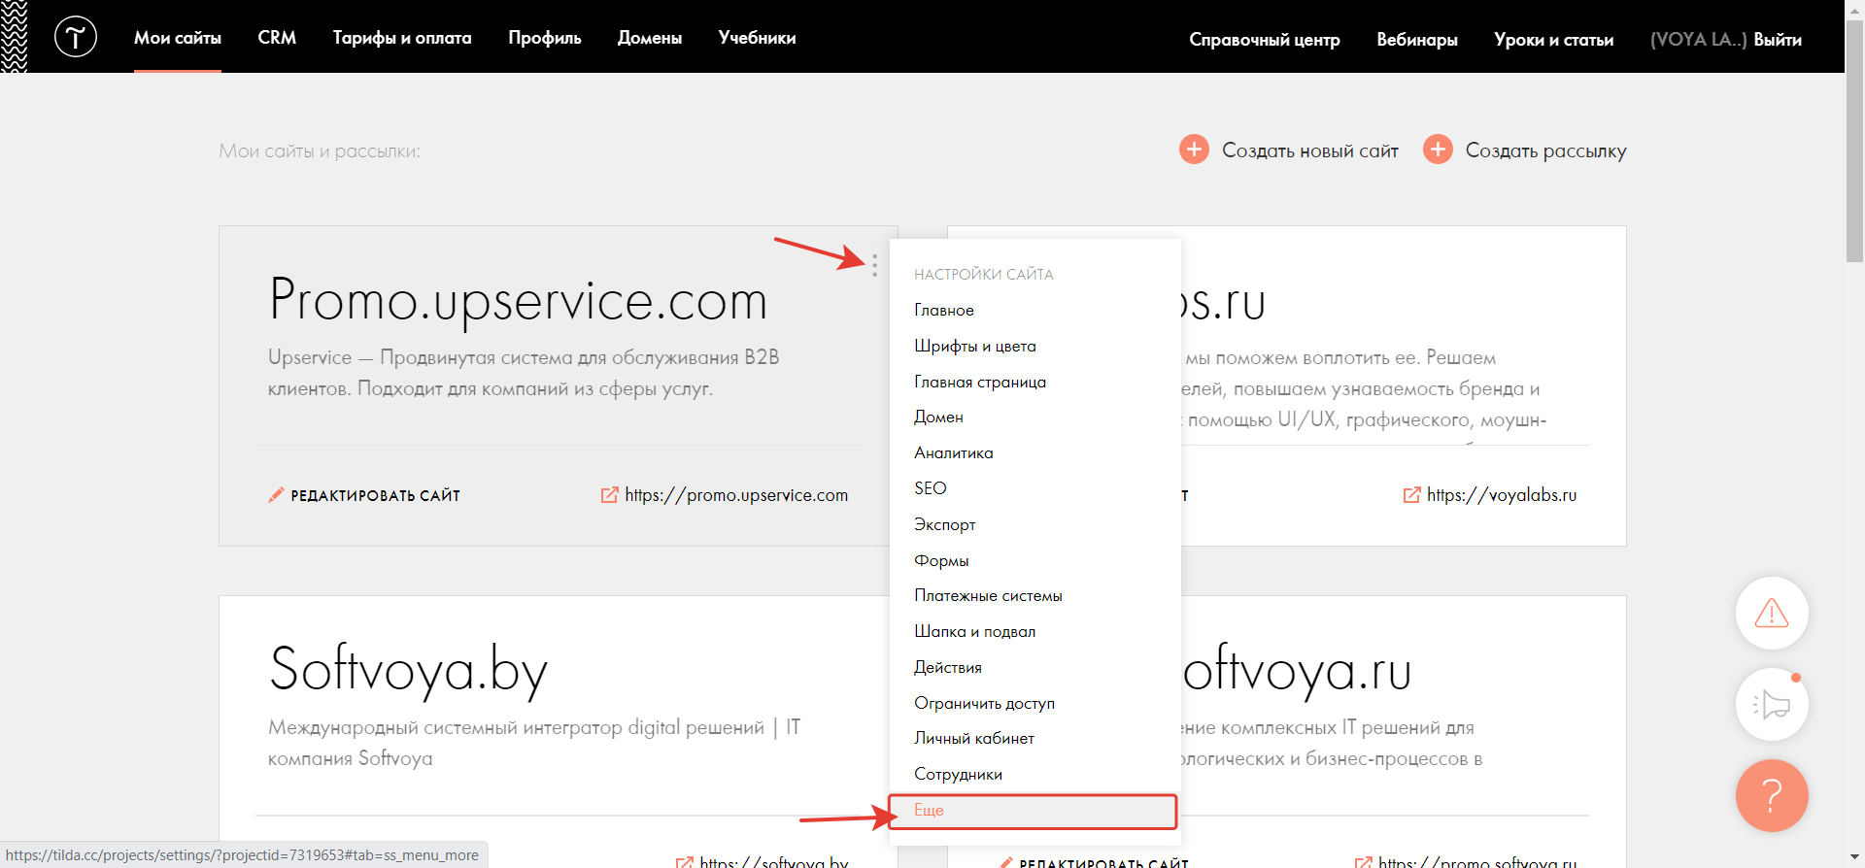The image size is (1865, 868).
Task: Choose Экспорт menu item
Action: tap(944, 524)
